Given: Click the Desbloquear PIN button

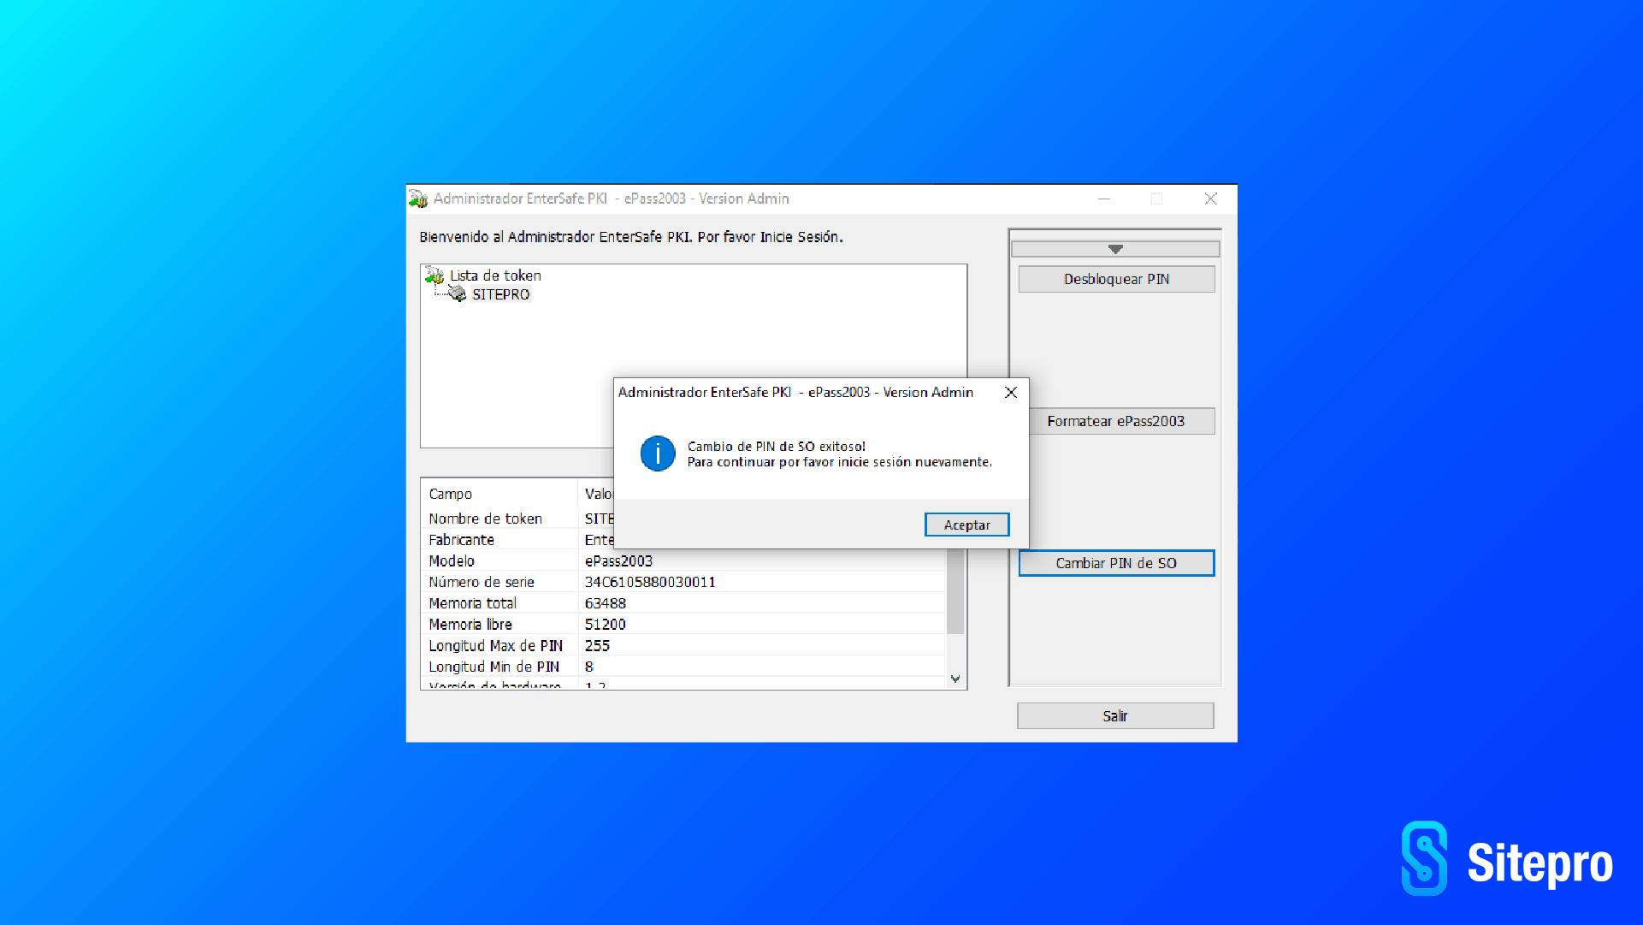Looking at the screenshot, I should point(1116,279).
